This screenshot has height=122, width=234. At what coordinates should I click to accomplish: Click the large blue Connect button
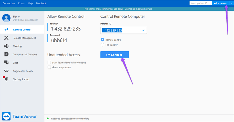115,55
